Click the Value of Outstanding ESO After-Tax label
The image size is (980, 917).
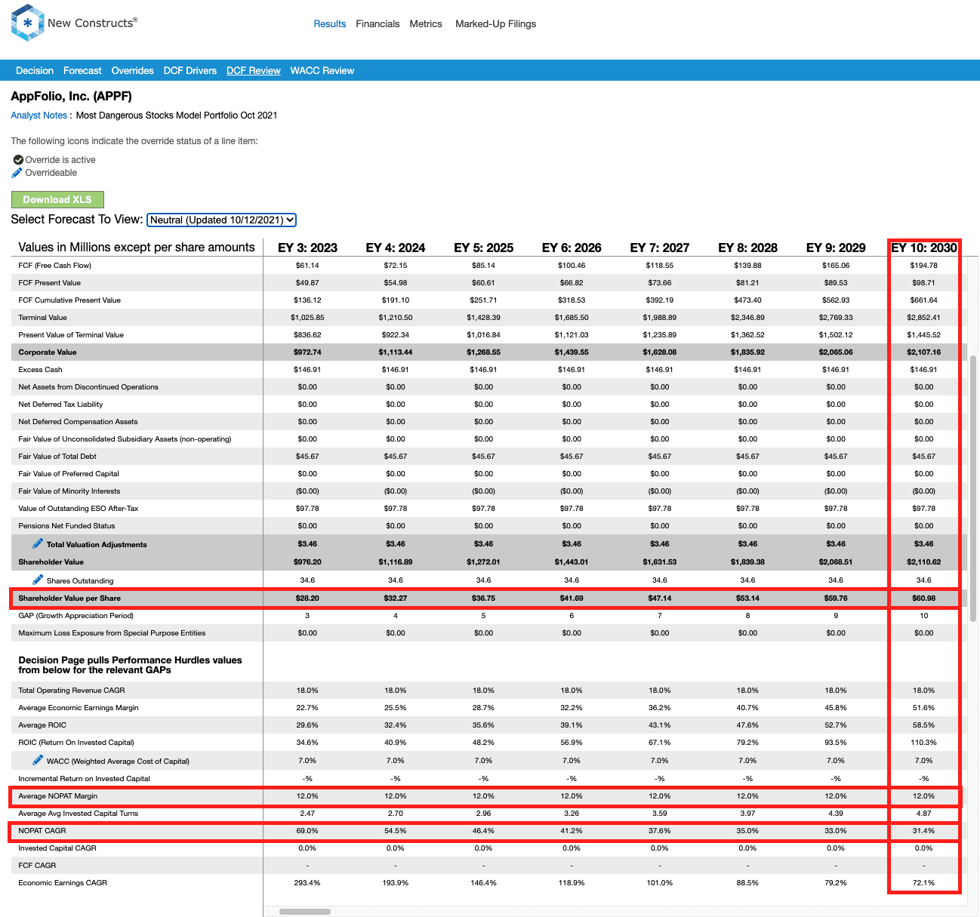79,509
